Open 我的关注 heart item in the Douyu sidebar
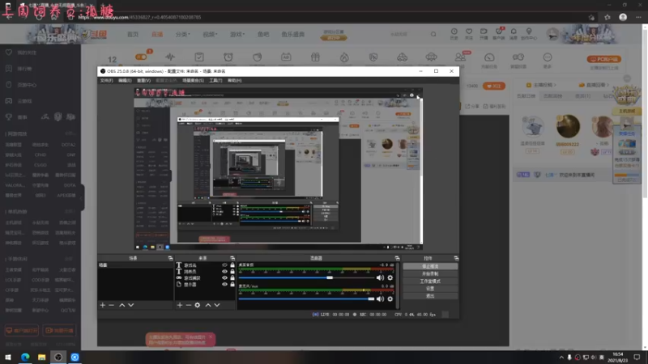This screenshot has height=364, width=648. (x=22, y=53)
